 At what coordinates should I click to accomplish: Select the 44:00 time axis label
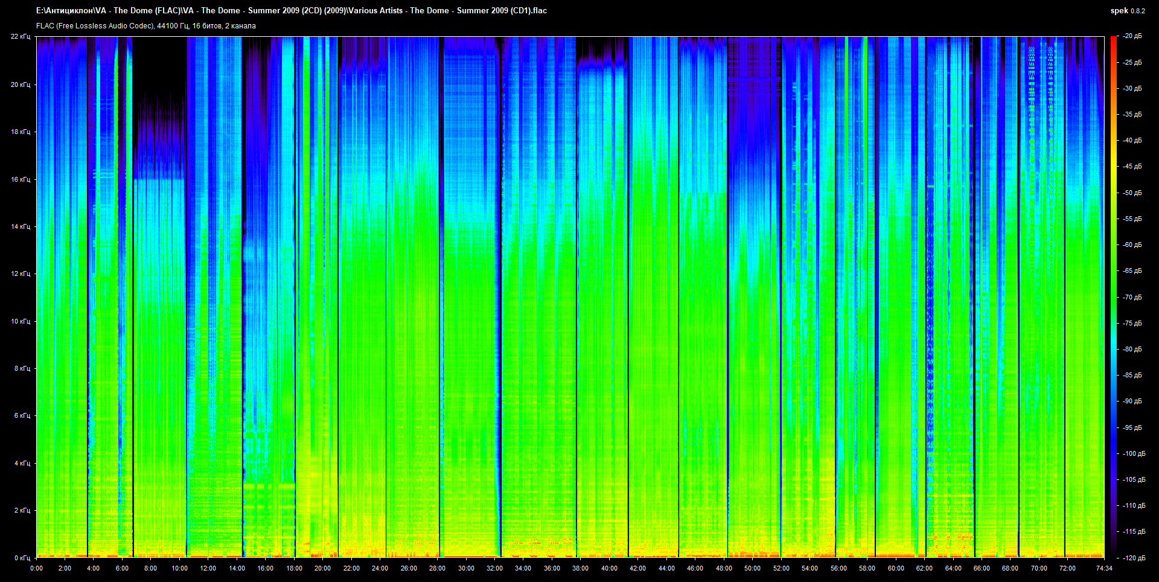click(666, 568)
